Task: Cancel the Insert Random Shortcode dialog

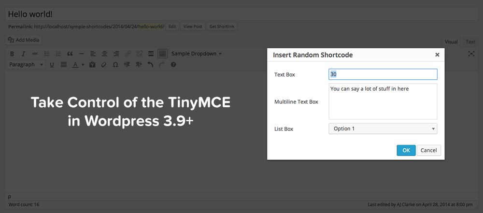Action: [x=428, y=150]
